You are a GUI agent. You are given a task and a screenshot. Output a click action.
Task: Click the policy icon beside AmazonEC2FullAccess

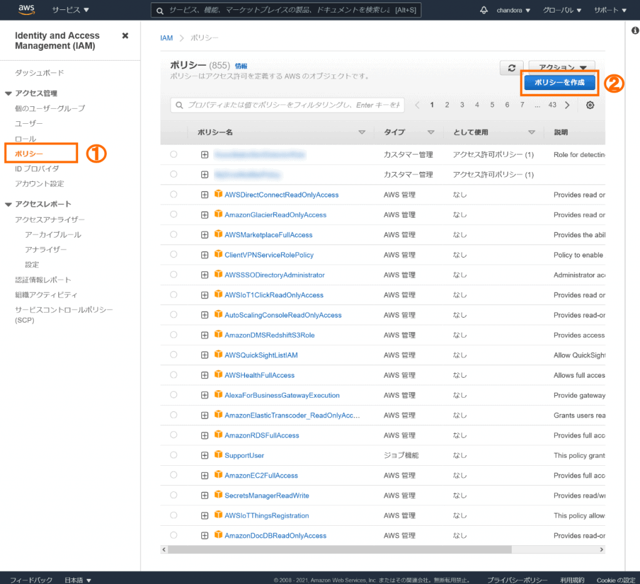(218, 474)
